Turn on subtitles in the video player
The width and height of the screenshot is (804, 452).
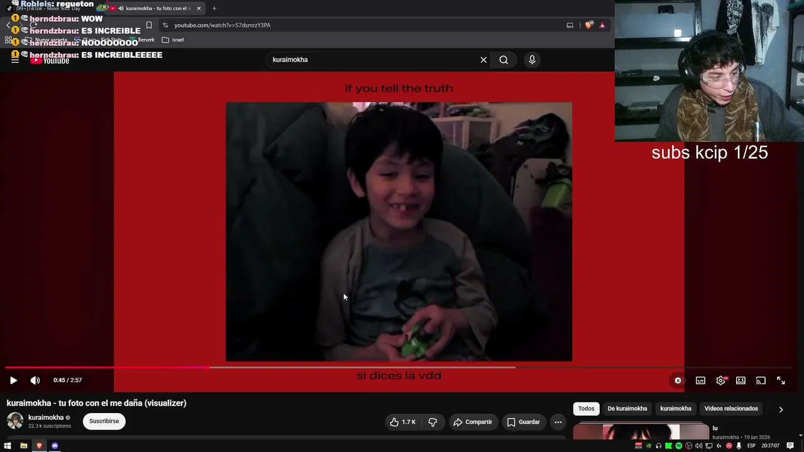point(700,380)
